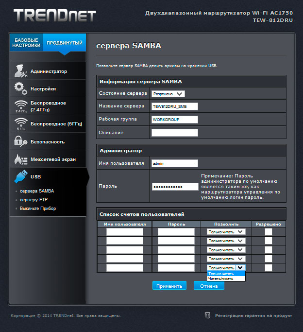Focus the administrator Пароль field

pyautogui.click(x=175, y=187)
